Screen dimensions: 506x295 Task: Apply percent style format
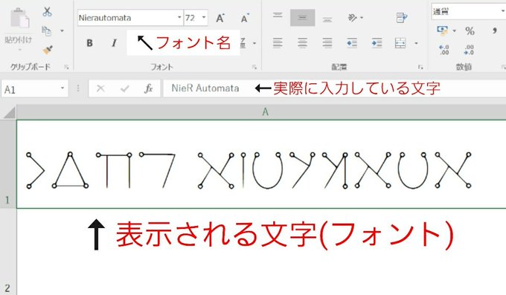click(x=470, y=31)
